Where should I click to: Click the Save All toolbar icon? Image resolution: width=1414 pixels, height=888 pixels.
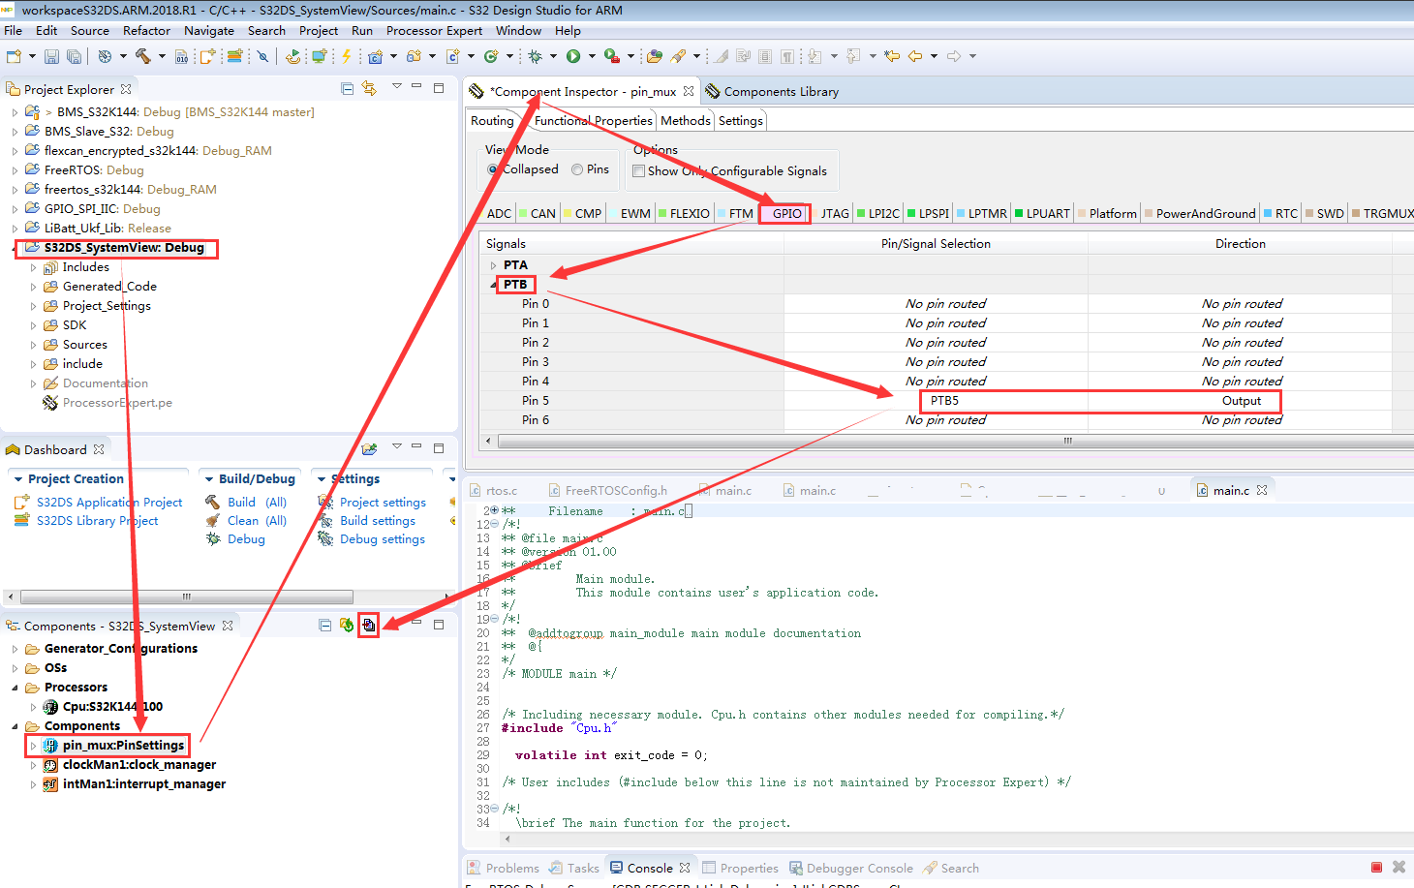point(74,57)
